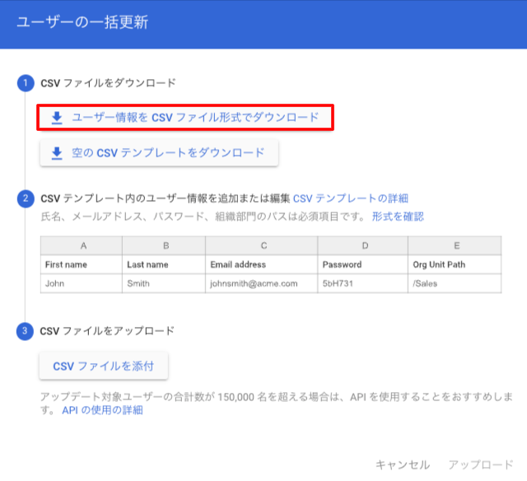Click John cell in example table
The height and width of the screenshot is (481, 527).
82,283
